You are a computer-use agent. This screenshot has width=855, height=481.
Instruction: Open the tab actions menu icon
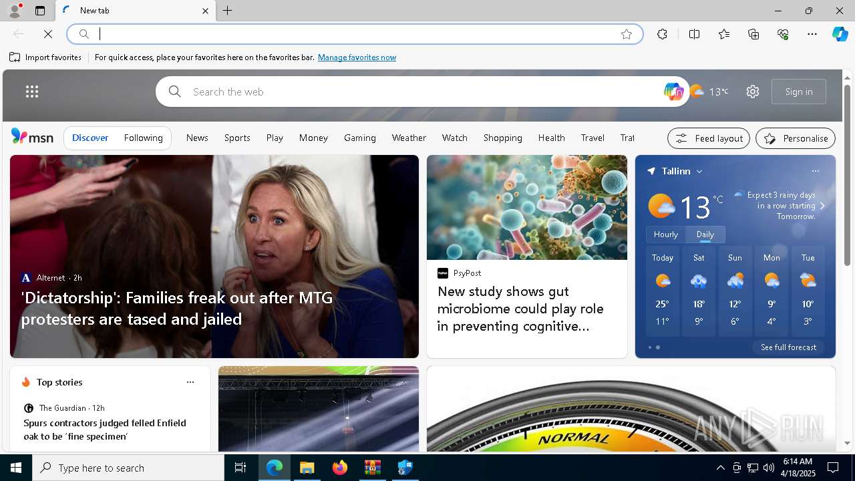[x=40, y=11]
